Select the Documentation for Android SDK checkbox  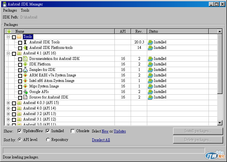(x=20, y=59)
